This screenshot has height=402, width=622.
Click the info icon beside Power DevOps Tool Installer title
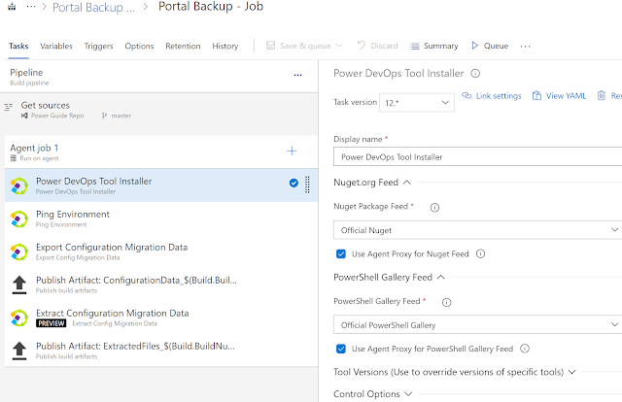[475, 73]
